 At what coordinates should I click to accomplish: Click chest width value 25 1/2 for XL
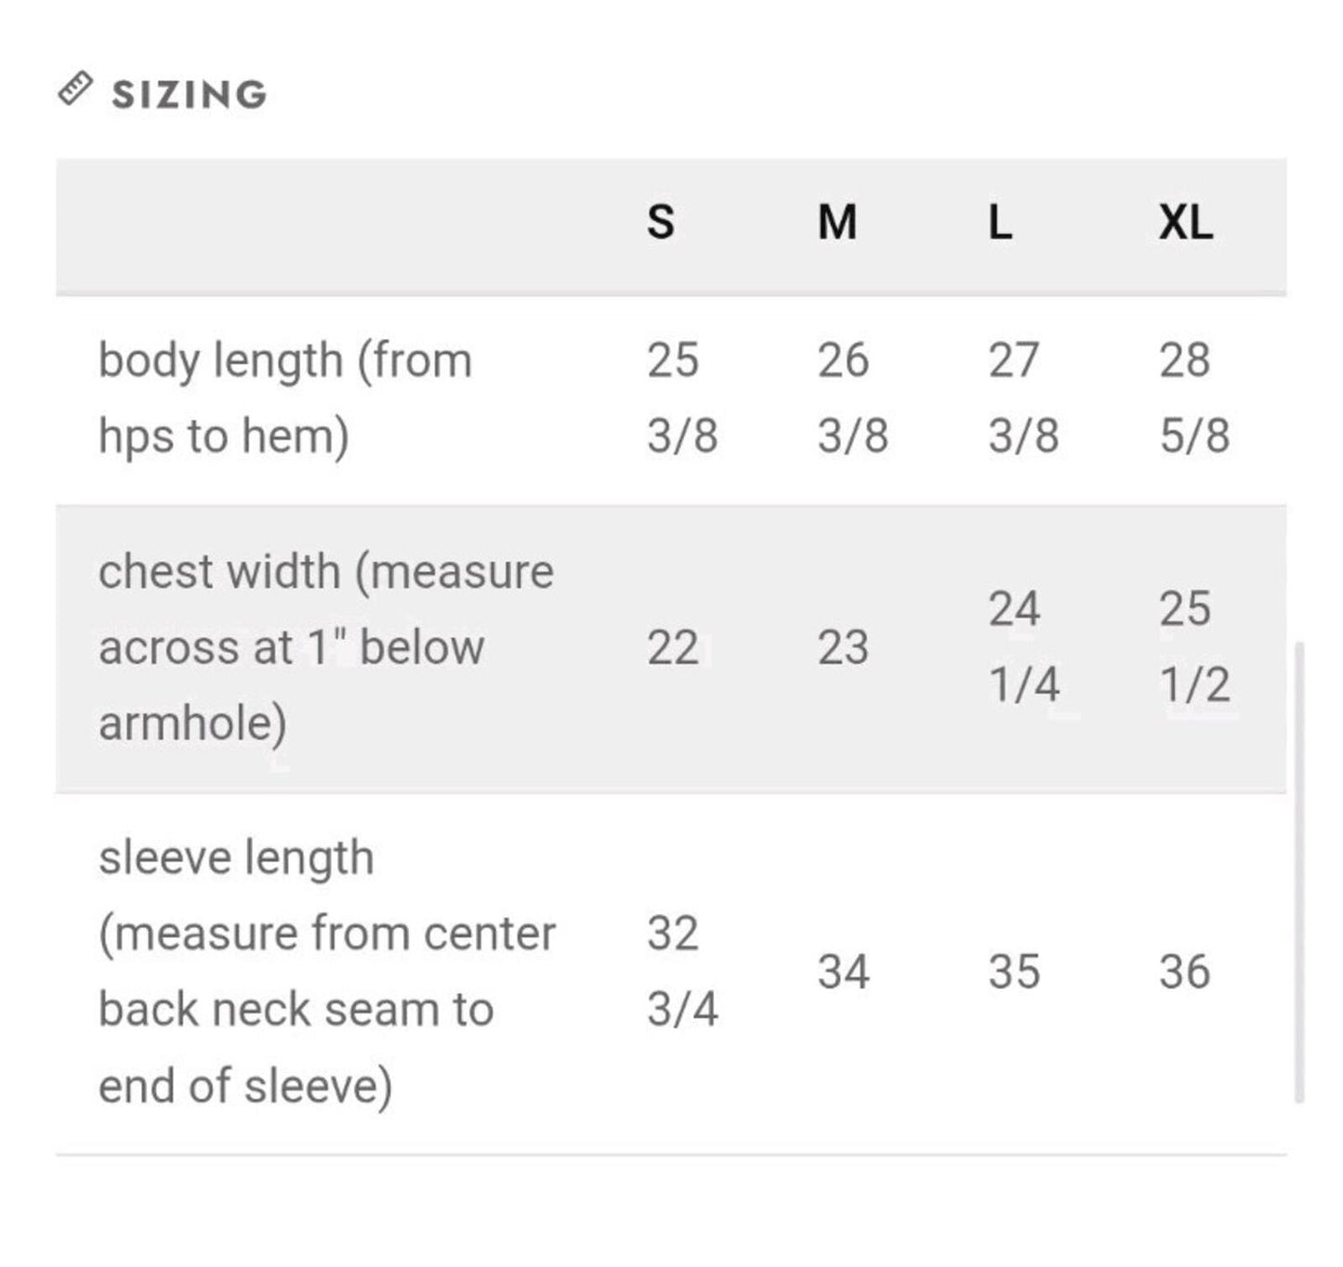(1195, 647)
